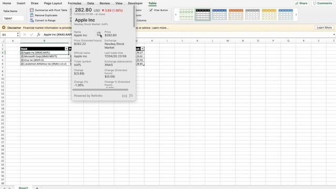The image size is (336, 189).
Task: Open the Home tab
Action: (7, 3)
